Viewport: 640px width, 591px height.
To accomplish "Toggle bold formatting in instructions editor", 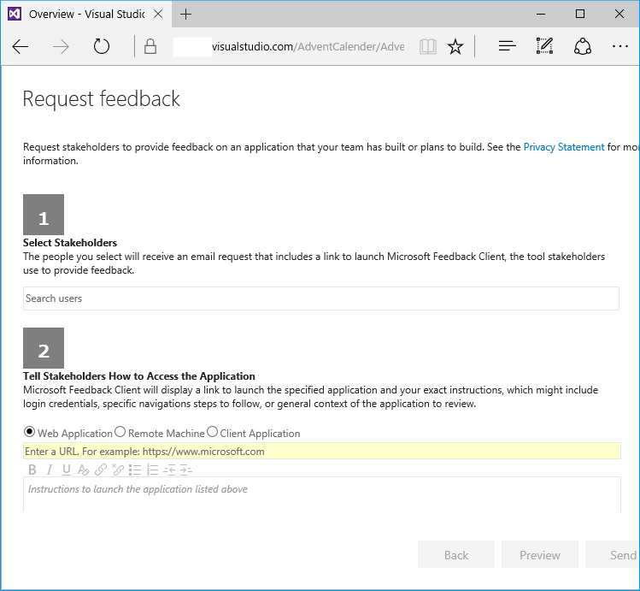I will [32, 470].
